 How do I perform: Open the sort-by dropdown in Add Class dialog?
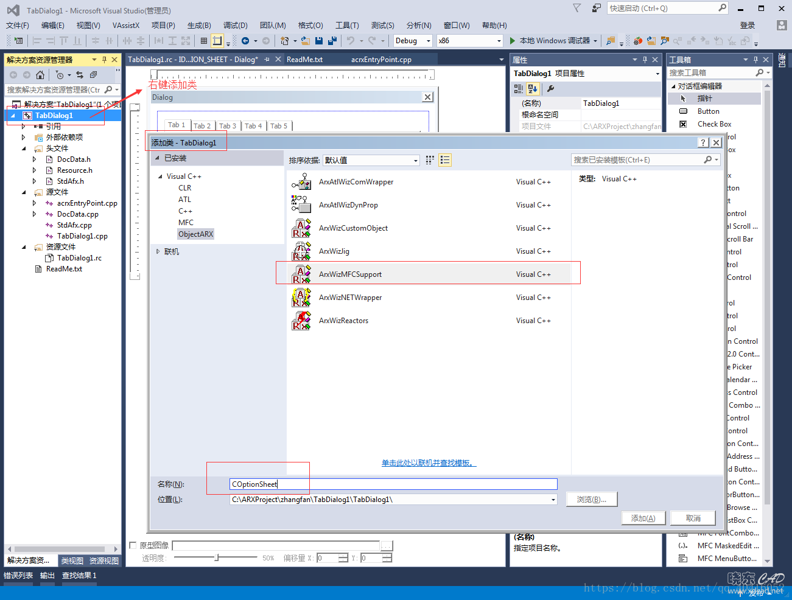[371, 160]
